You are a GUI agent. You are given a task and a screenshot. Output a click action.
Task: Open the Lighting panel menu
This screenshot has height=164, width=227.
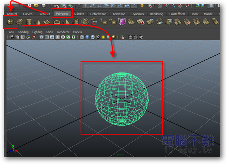click(37, 32)
